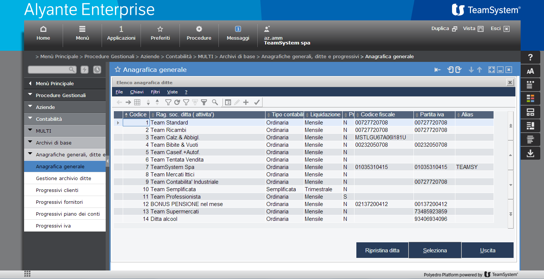Open Progressivi clienti
Viewport: 544px width, 279px height.
[x=65, y=190]
